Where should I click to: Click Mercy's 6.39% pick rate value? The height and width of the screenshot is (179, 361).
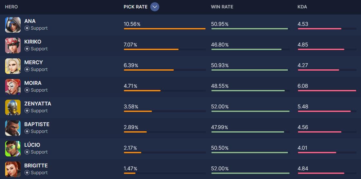131,65
